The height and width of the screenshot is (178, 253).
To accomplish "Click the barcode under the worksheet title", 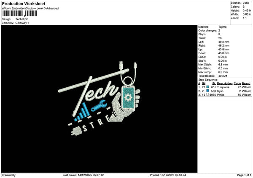I will tap(19, 14).
